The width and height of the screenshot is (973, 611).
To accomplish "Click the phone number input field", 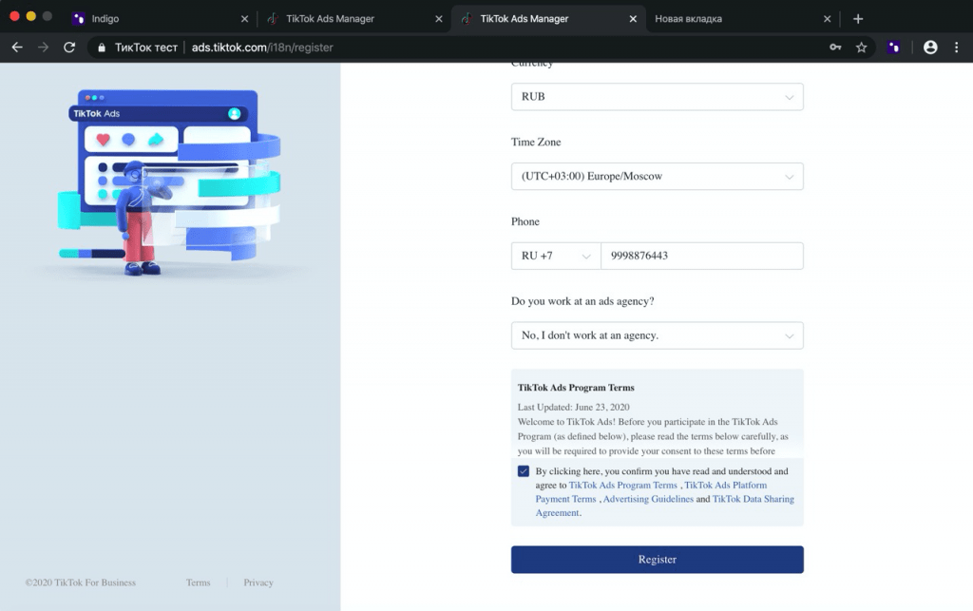I will 701,256.
